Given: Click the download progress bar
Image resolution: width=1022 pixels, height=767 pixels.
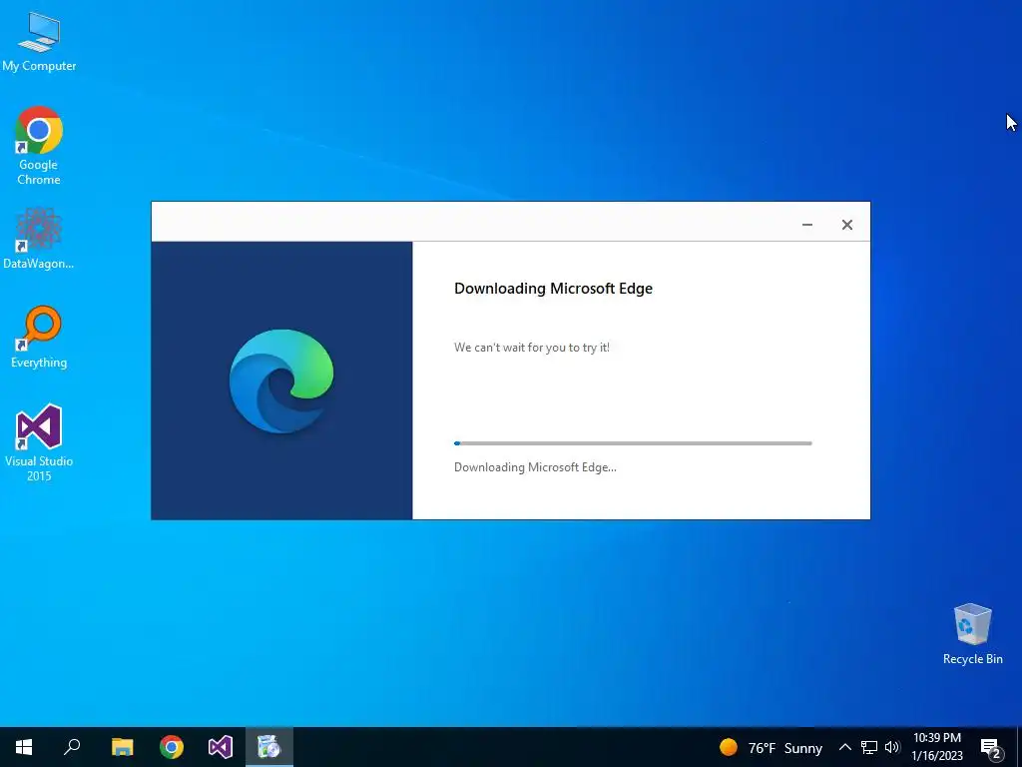Looking at the screenshot, I should pyautogui.click(x=633, y=443).
